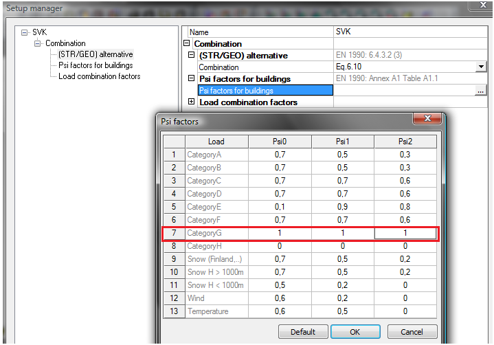The width and height of the screenshot is (494, 345).
Task: Click row header number 13 Temperature
Action: tap(174, 312)
